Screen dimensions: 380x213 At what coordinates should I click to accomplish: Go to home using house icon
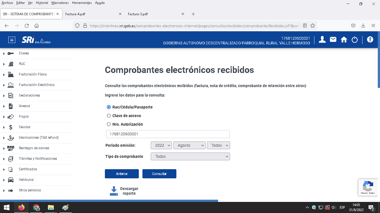tap(344, 40)
